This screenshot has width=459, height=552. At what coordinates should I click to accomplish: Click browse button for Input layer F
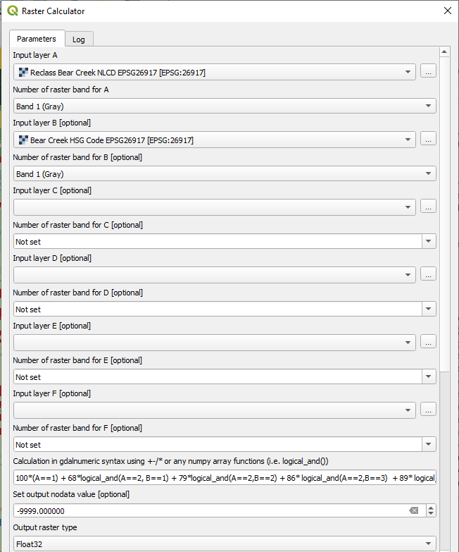point(428,410)
